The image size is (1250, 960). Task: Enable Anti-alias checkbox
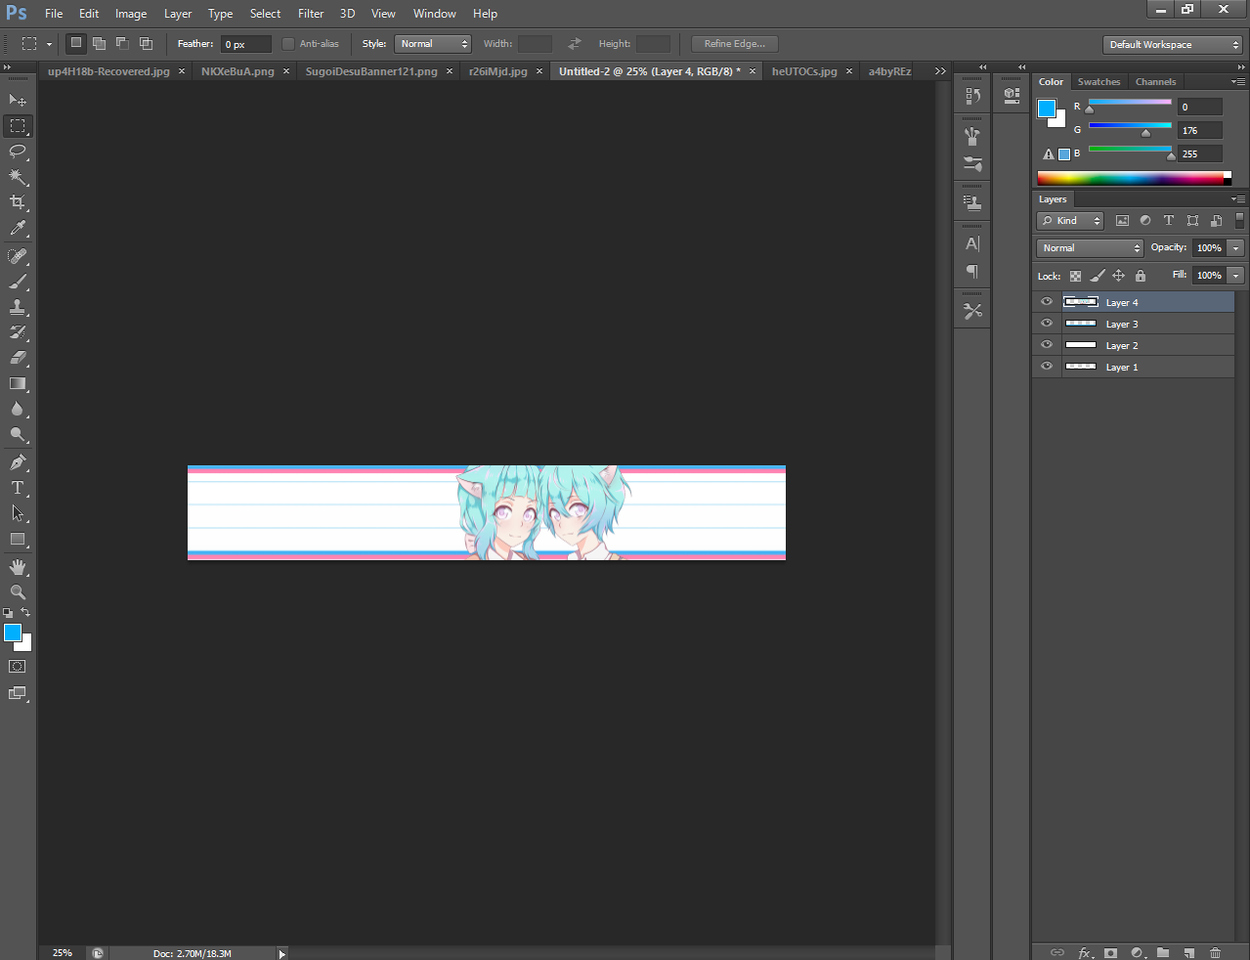pos(288,44)
